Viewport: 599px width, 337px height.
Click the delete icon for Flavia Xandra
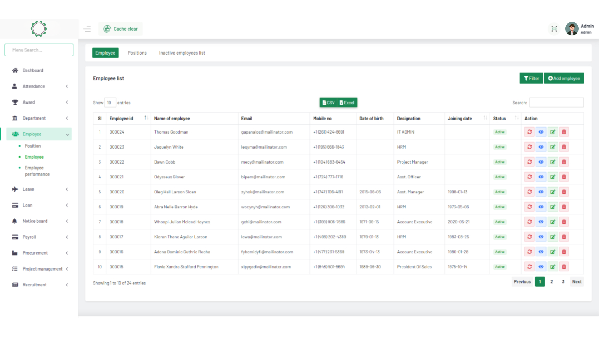564,267
